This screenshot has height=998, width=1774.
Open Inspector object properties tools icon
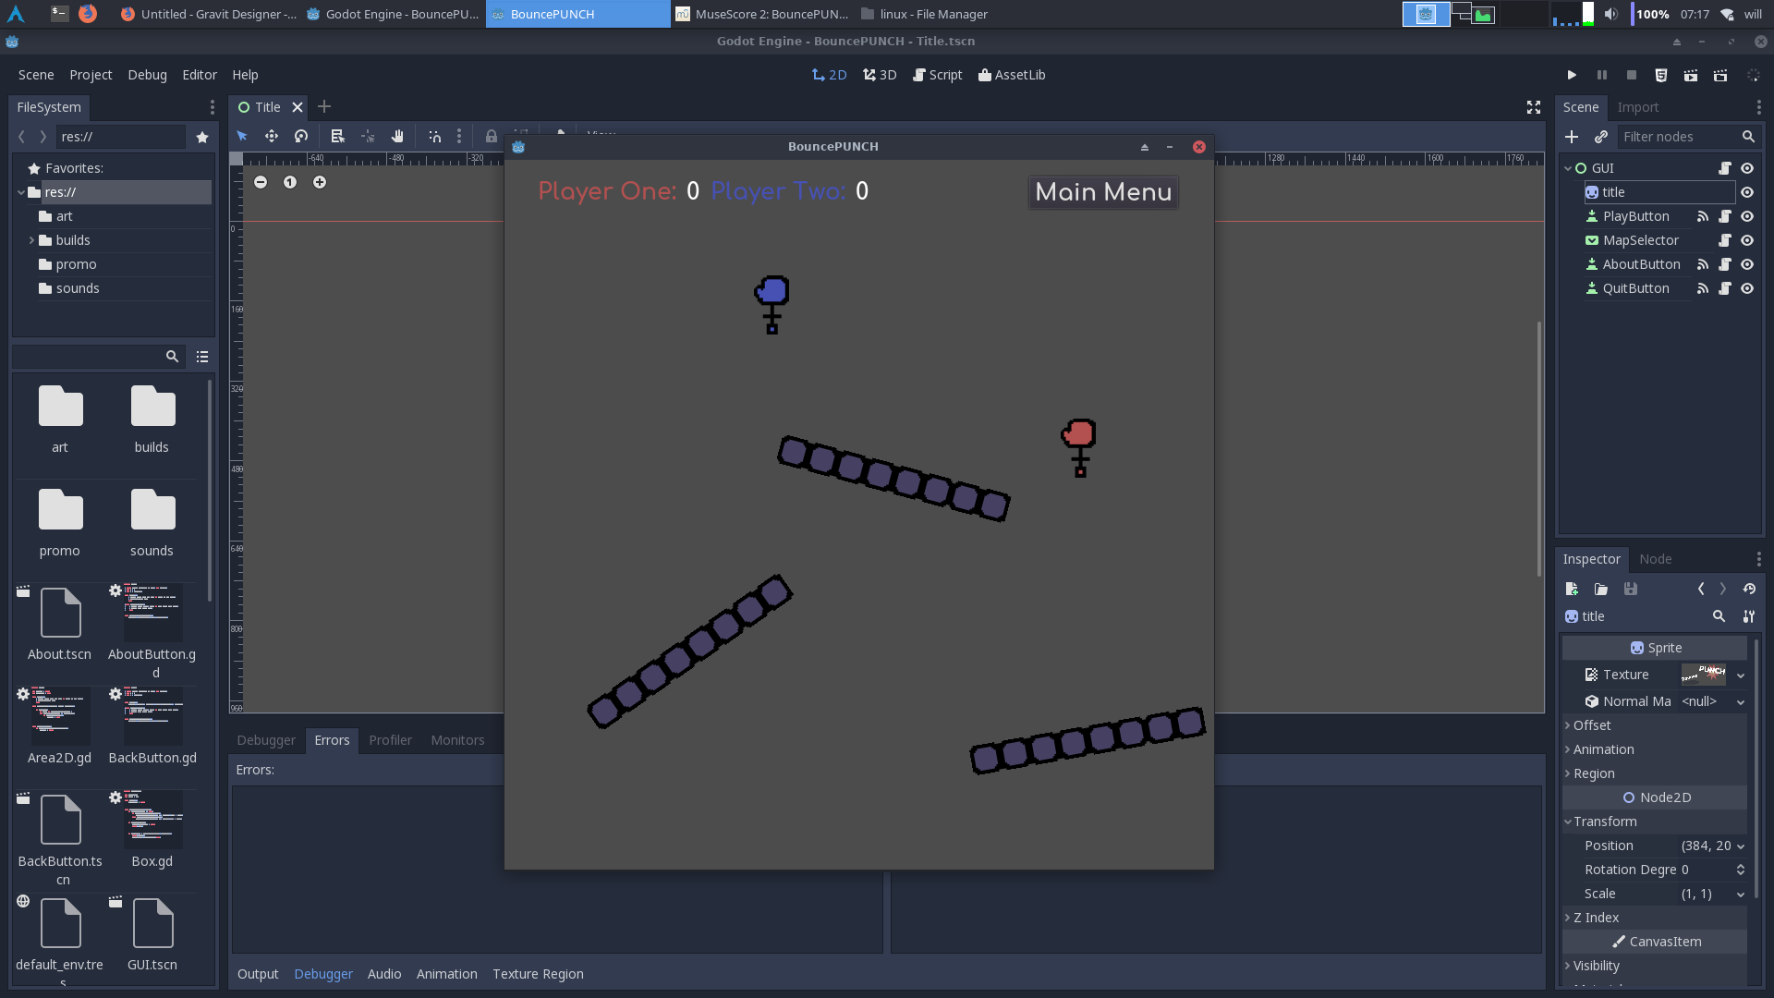click(1749, 616)
